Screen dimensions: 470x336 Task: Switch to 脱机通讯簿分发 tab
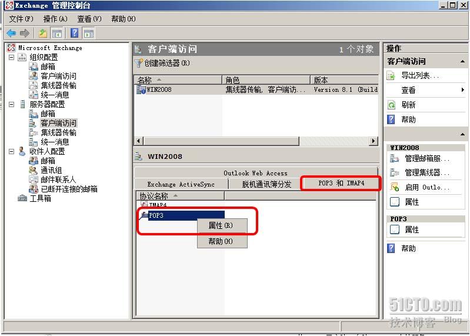[x=266, y=184]
